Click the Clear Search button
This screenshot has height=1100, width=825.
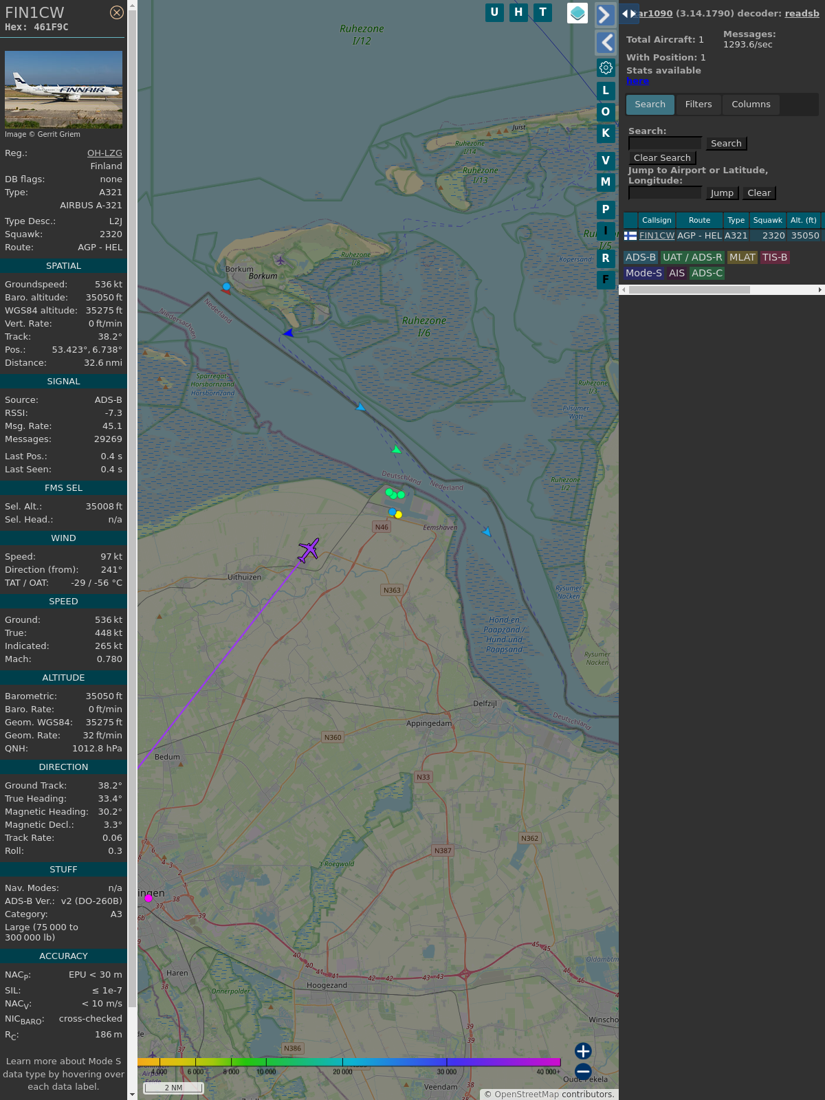pos(662,158)
